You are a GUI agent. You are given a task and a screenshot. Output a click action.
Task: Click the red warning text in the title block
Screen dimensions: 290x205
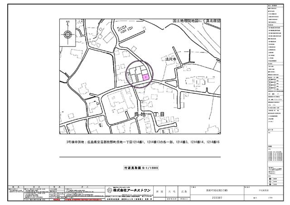(x=83, y=200)
